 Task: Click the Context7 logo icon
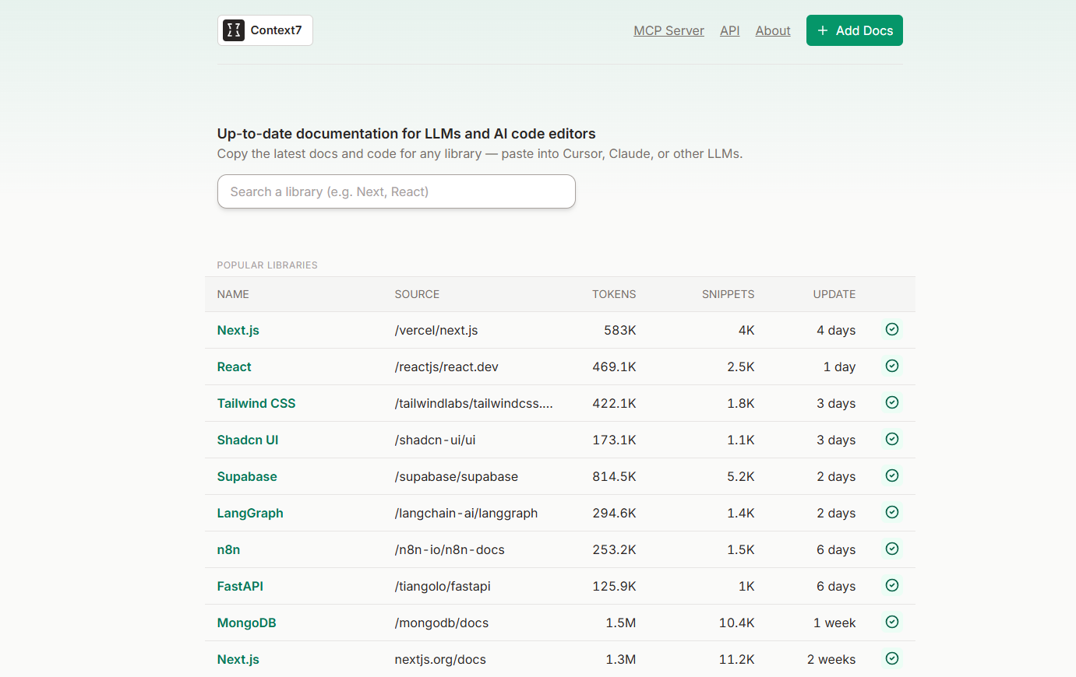point(234,30)
